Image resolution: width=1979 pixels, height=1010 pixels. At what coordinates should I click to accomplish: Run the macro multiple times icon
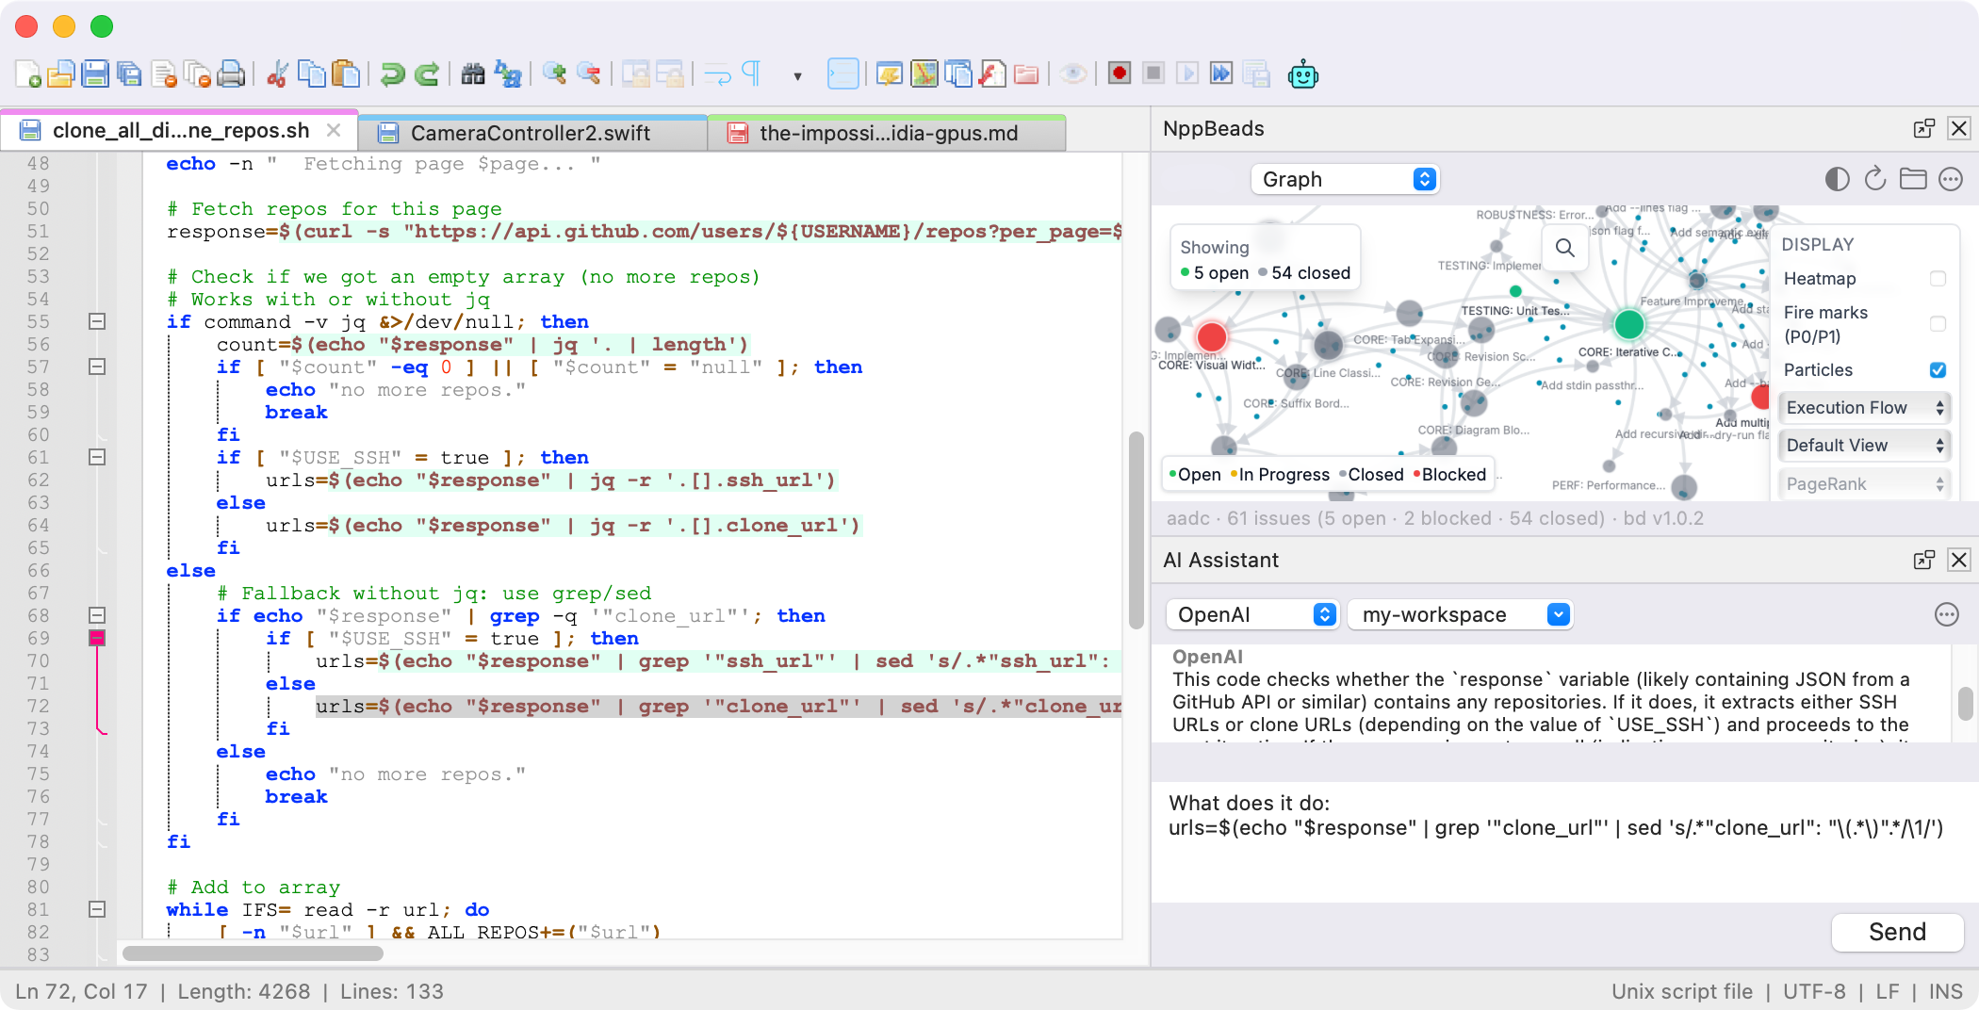(x=1221, y=73)
